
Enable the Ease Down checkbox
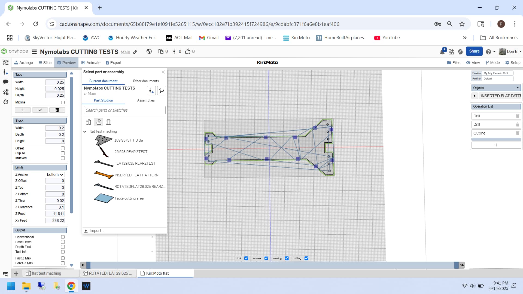pos(63,242)
